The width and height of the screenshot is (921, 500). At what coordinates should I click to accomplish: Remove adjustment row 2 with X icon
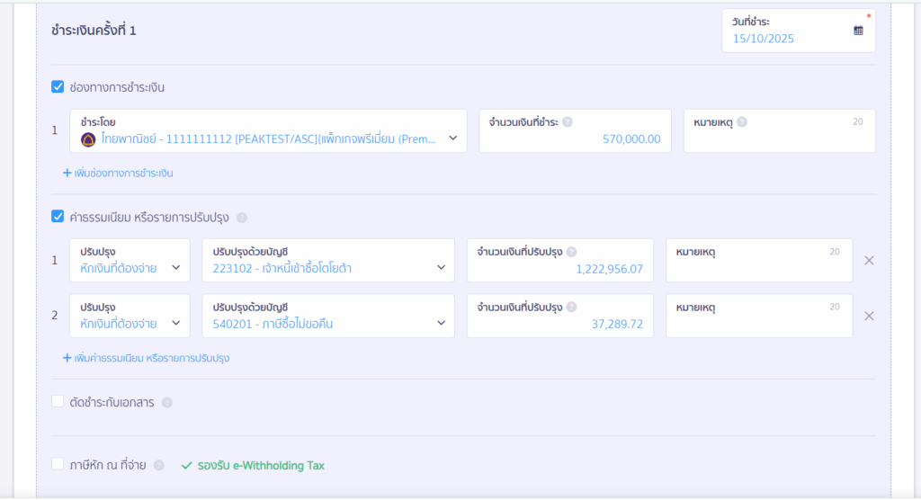coord(869,317)
